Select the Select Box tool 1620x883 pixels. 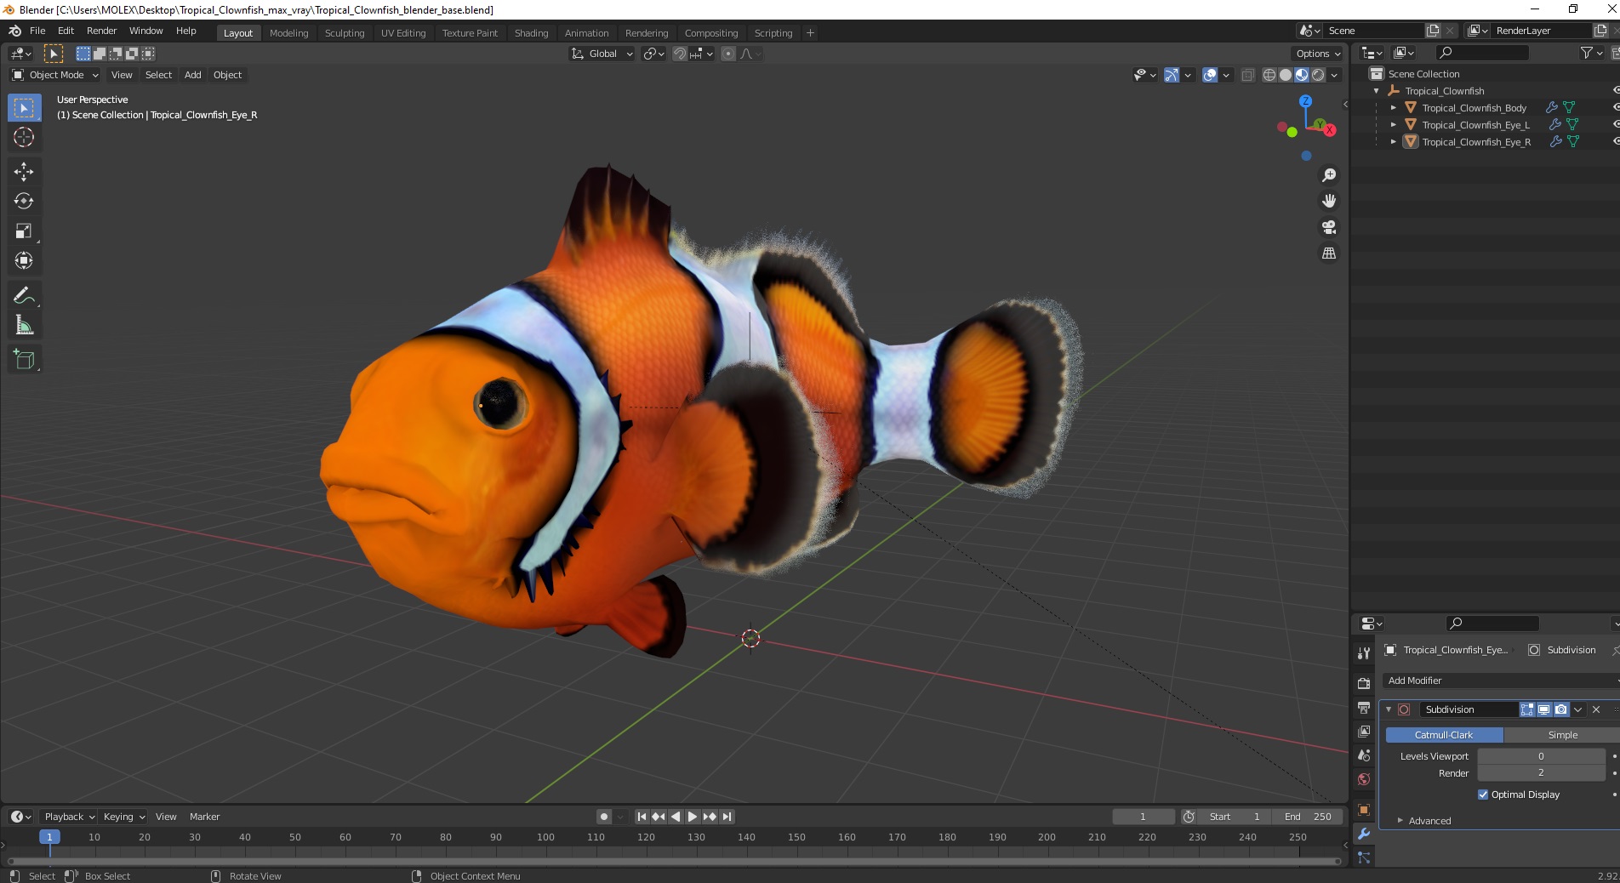(24, 108)
